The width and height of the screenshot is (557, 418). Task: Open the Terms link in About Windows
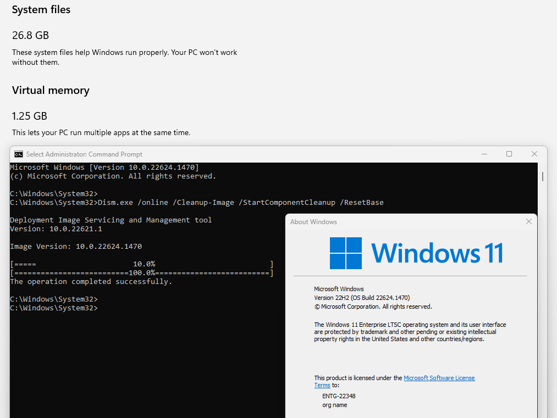point(322,386)
